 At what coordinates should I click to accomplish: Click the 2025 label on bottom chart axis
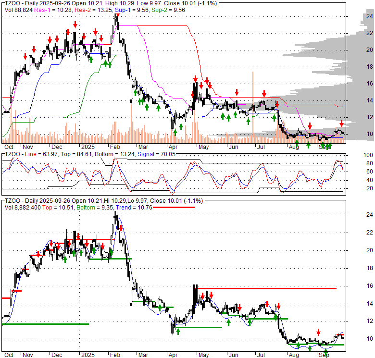(88, 355)
